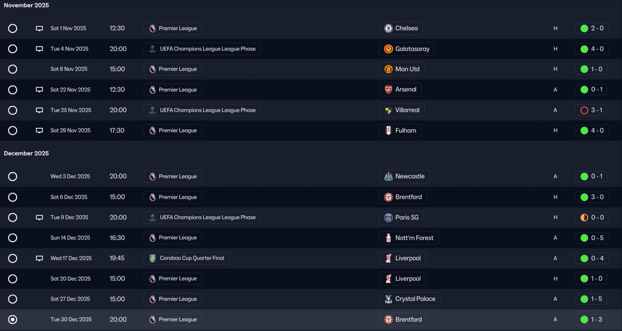
Task: Click the Man Utd team button
Action: [402, 70]
